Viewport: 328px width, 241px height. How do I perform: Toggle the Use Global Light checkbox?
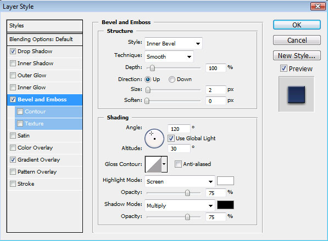point(171,139)
